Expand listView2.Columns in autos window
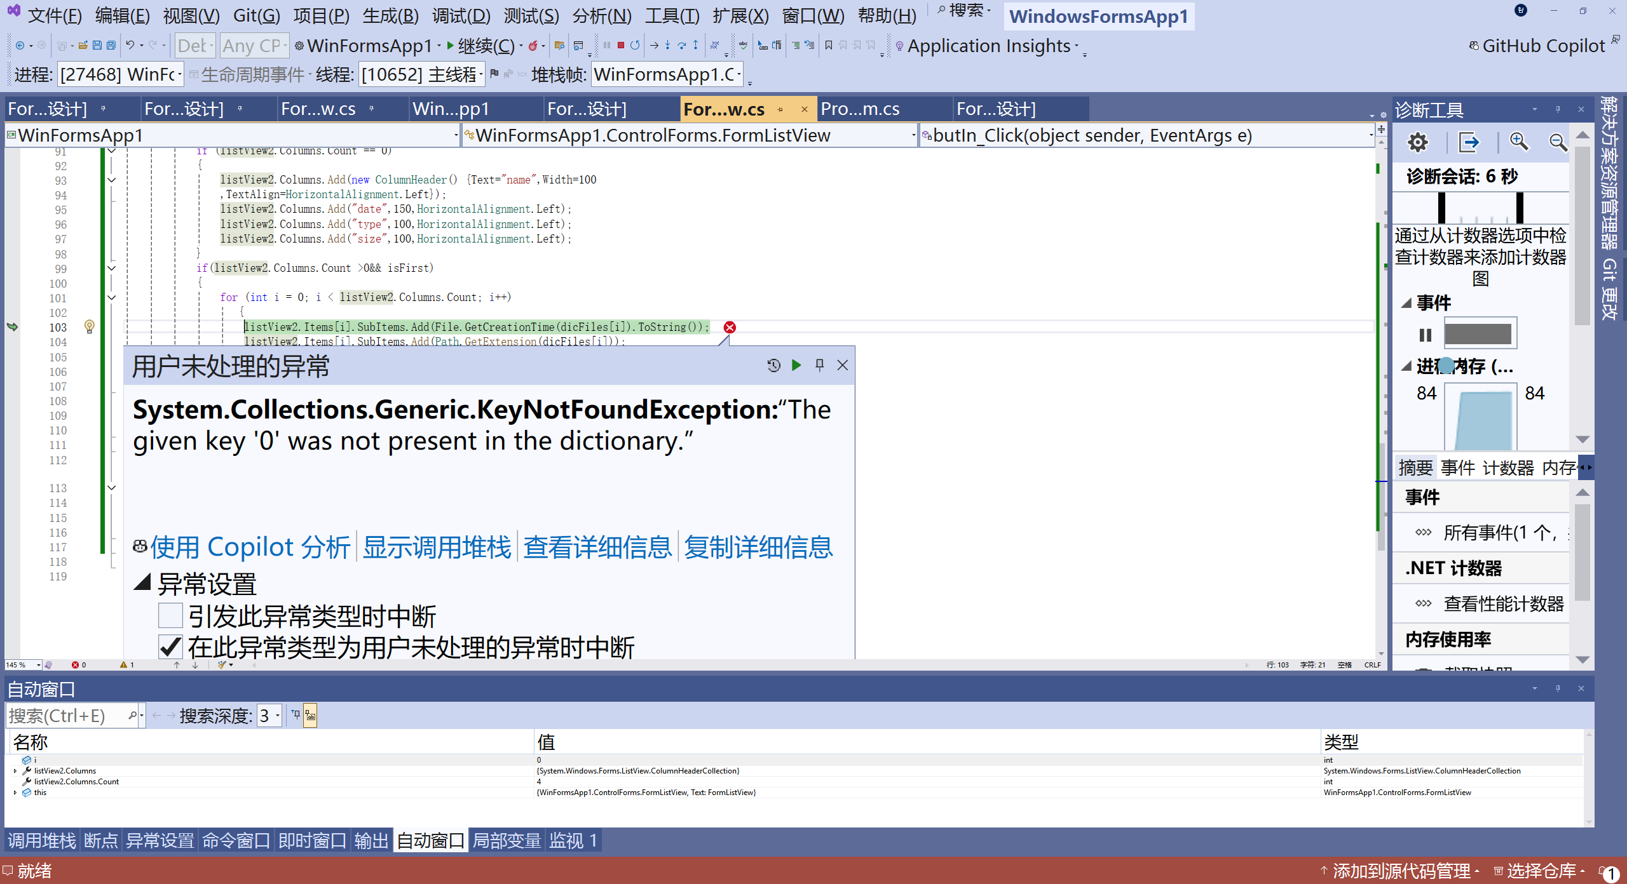Screen dimensions: 1627x884 pos(15,771)
